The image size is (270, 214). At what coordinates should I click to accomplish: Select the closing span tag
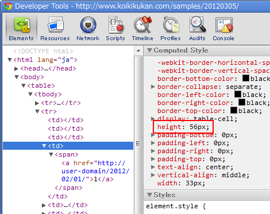pyautogui.click(x=68, y=188)
